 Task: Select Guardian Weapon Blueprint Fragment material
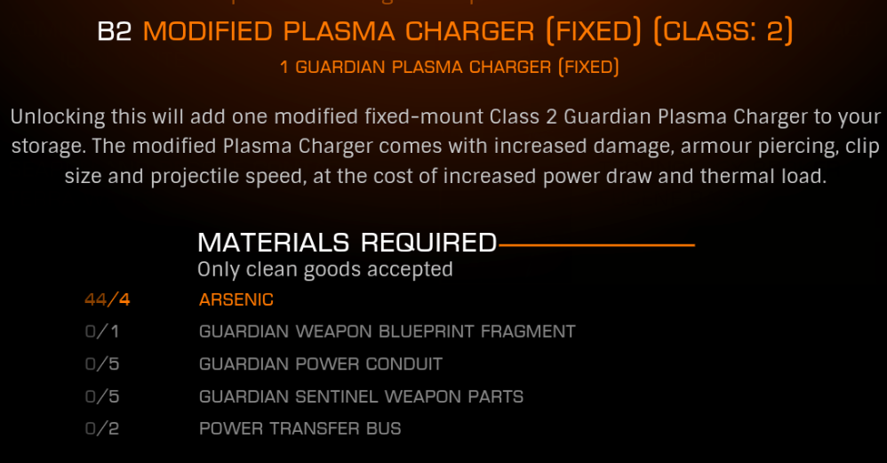coord(387,331)
